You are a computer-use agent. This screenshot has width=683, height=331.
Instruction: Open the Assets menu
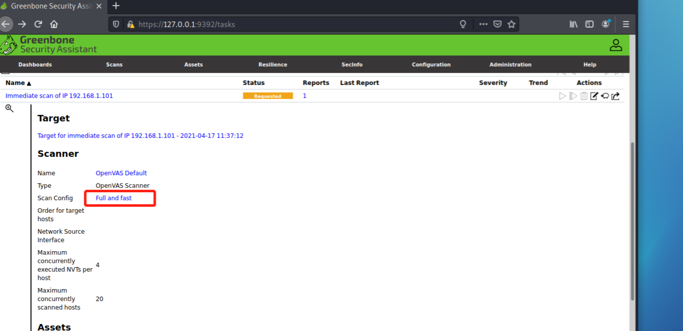click(193, 64)
